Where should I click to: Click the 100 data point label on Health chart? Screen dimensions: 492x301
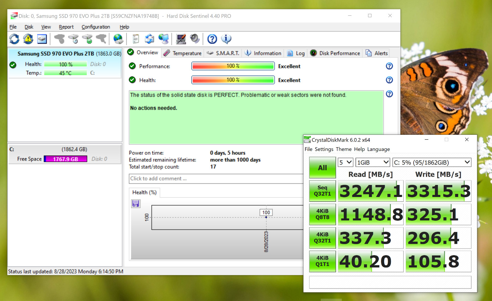pyautogui.click(x=266, y=212)
